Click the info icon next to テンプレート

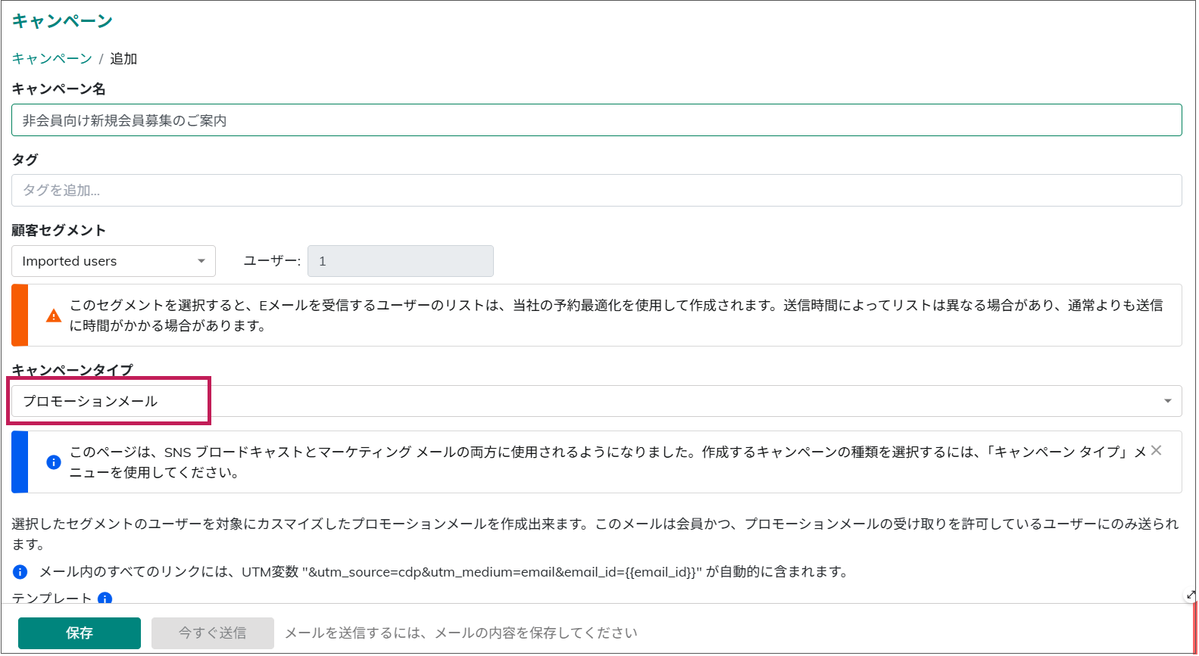[105, 598]
